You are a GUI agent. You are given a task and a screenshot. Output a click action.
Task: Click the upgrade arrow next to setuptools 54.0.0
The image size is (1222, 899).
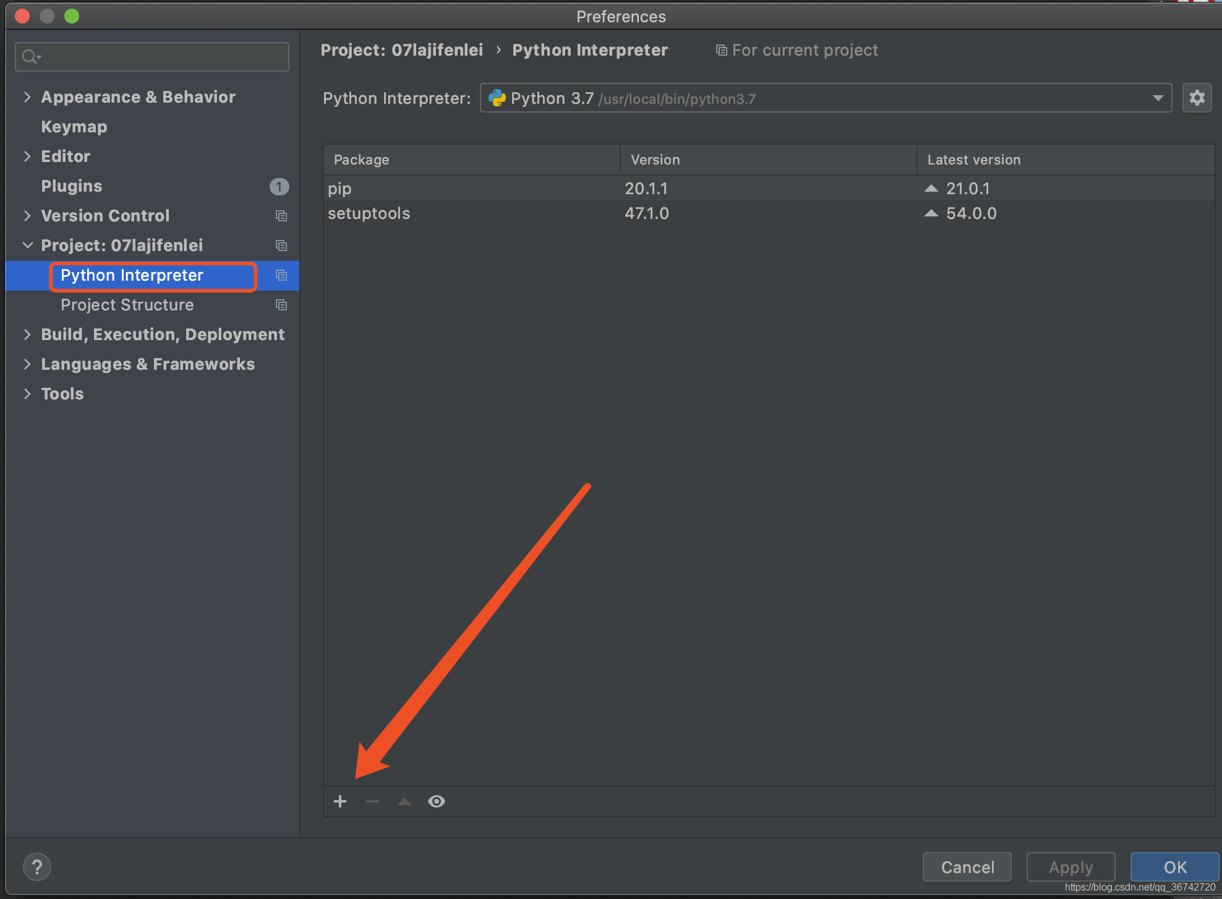931,213
